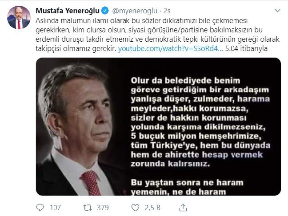
Task: Open the attached quote image
Action: pyautogui.click(x=158, y=126)
